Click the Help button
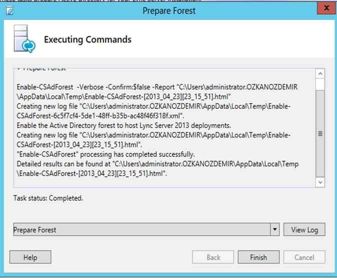This screenshot has height=278, width=337. [30, 257]
